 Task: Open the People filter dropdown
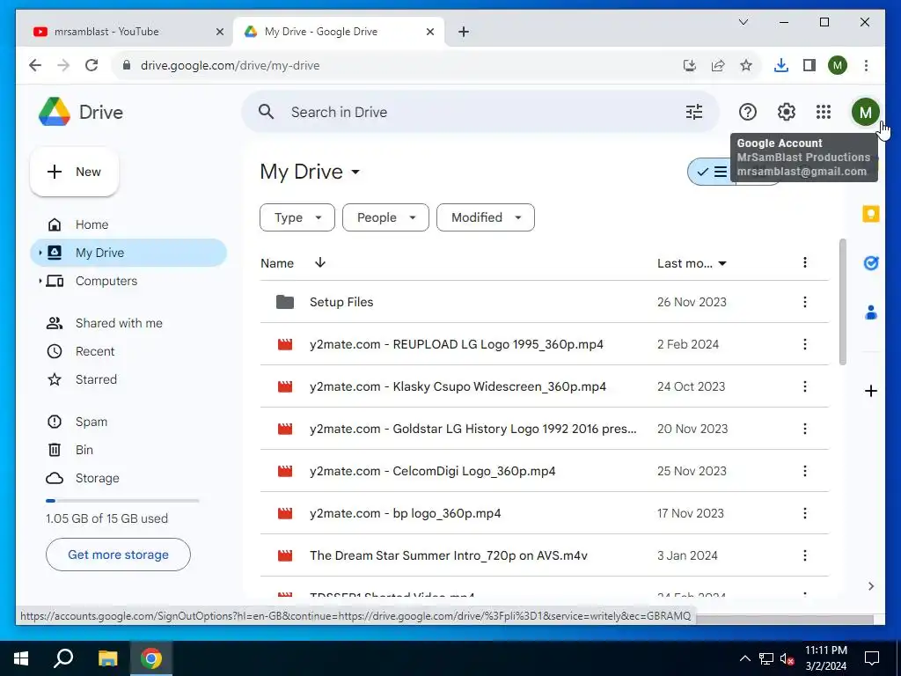coord(385,217)
